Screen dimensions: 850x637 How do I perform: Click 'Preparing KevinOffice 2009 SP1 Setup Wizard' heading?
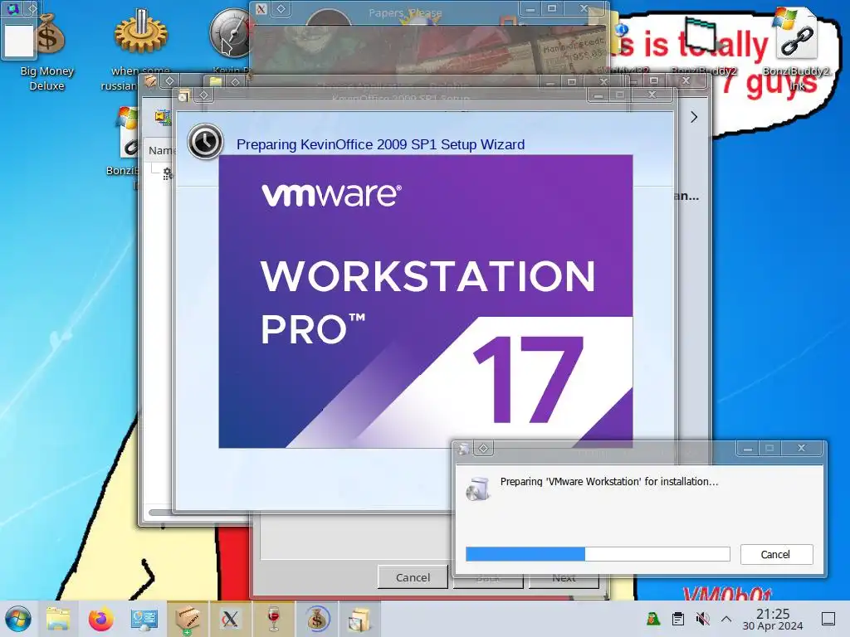click(x=380, y=144)
